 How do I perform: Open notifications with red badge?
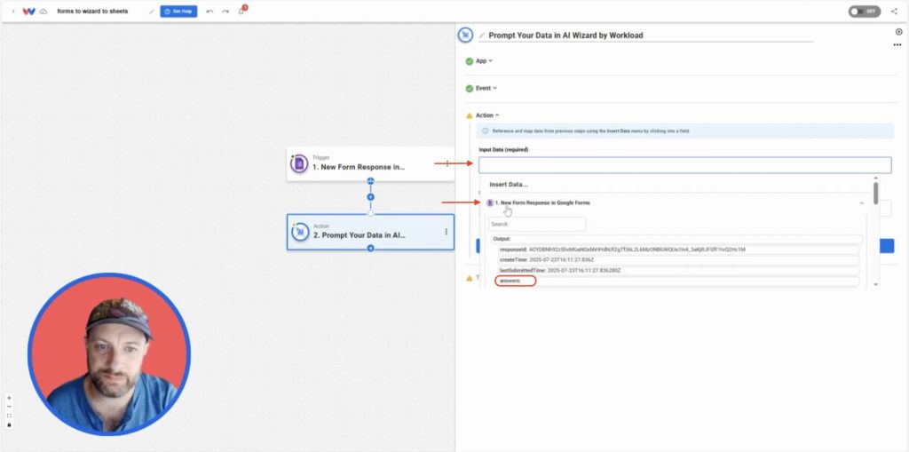(241, 11)
